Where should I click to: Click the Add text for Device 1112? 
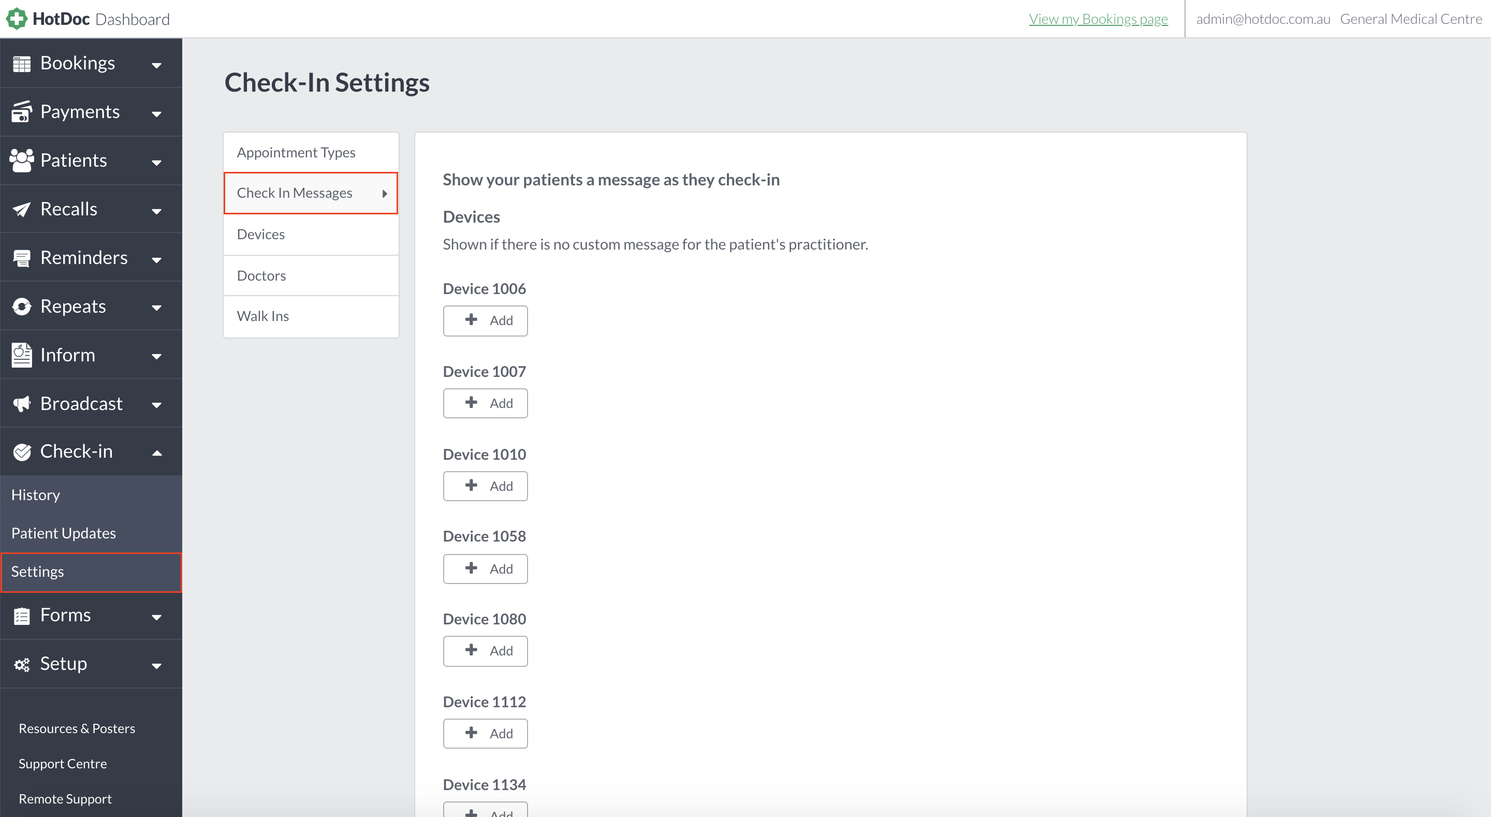[x=501, y=734]
